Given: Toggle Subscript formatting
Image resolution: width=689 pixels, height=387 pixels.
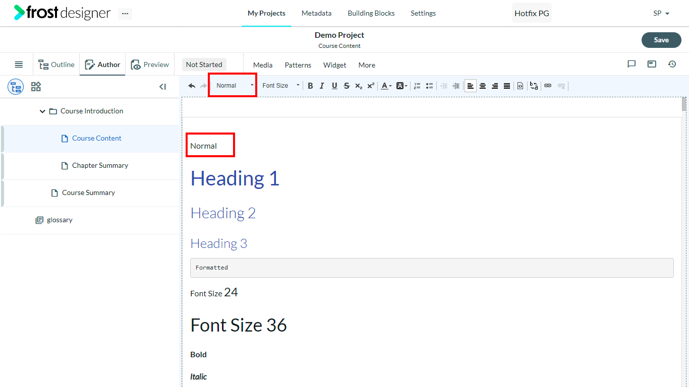Looking at the screenshot, I should click(359, 86).
